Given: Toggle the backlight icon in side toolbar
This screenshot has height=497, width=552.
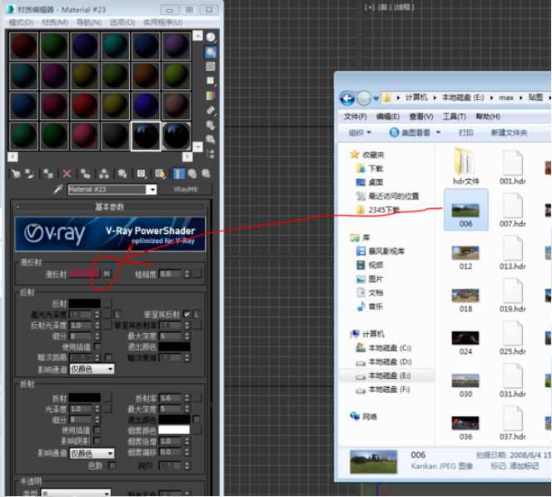Looking at the screenshot, I should [x=211, y=52].
